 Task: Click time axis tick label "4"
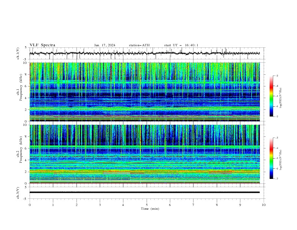click(x=123, y=205)
